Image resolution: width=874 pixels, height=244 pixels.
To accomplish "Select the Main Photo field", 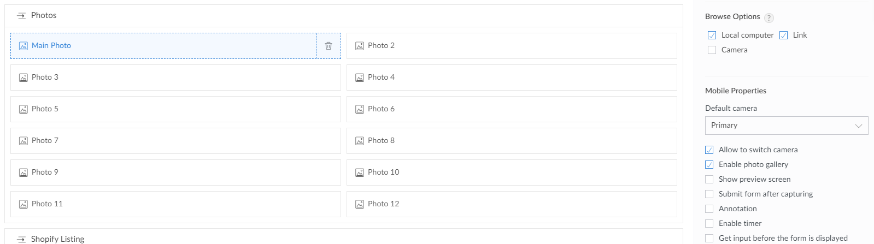I will (163, 46).
